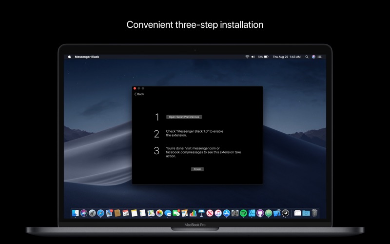Open iTunes music note icon in dock
390x244 pixels.
(218, 213)
